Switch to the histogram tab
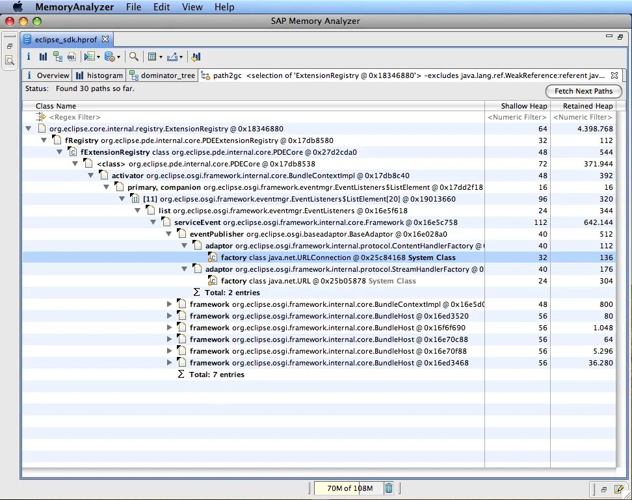This screenshot has height=500, width=632. pyautogui.click(x=100, y=75)
